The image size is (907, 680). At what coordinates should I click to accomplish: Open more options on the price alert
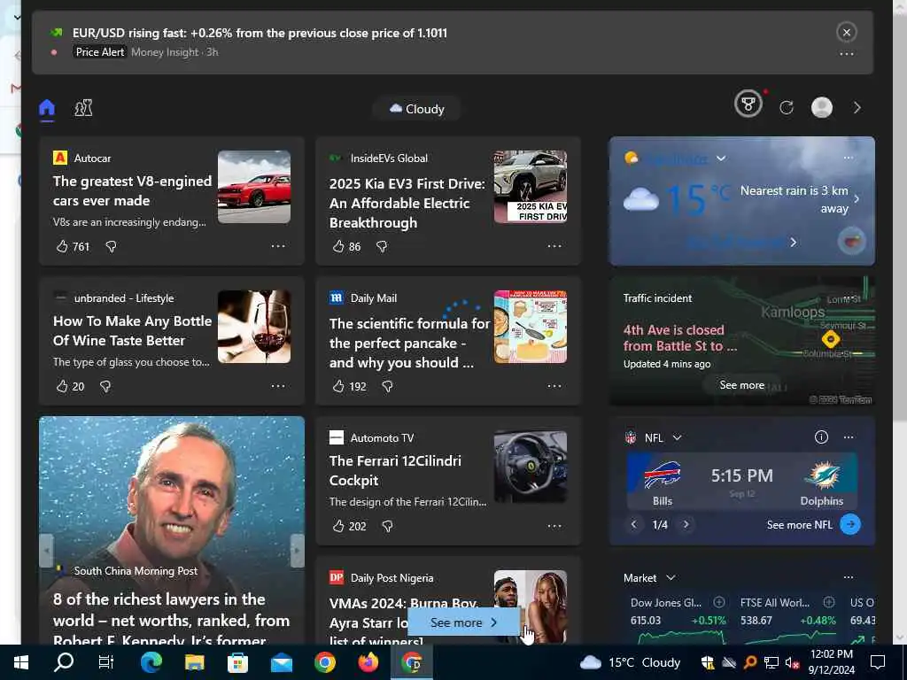[846, 54]
